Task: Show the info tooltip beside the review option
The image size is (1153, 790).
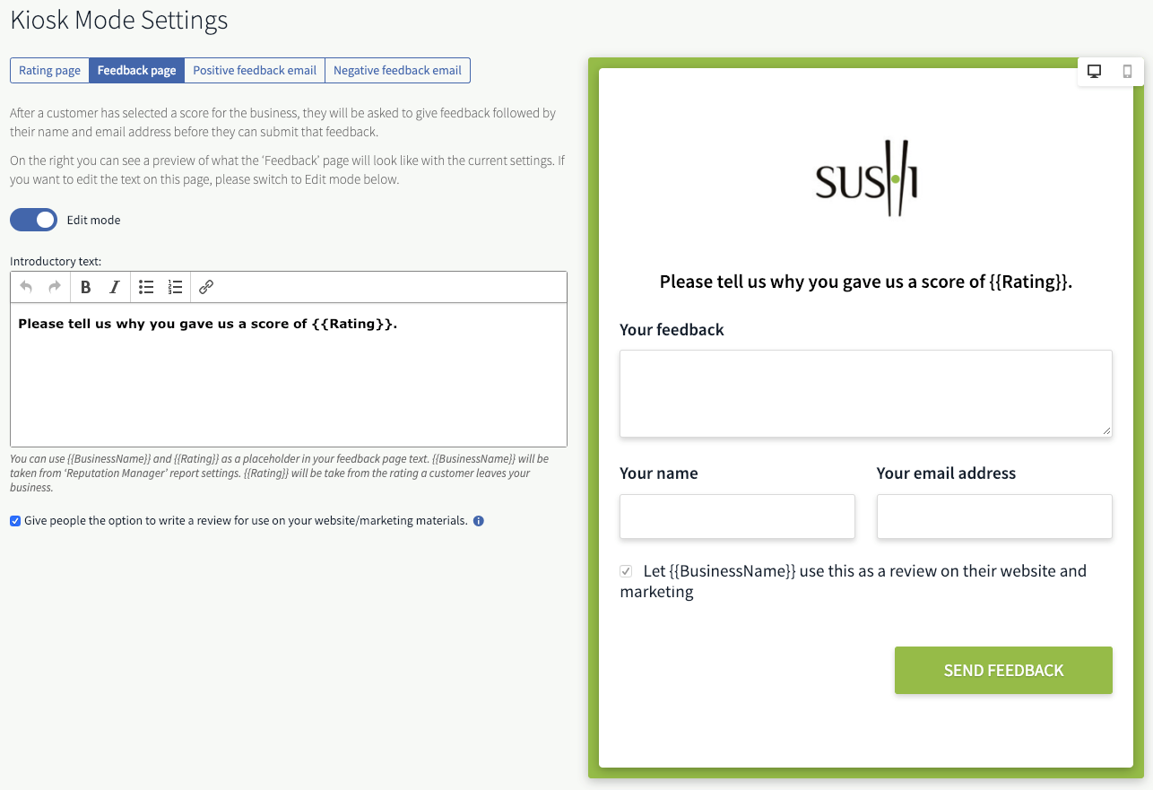Action: click(x=479, y=521)
